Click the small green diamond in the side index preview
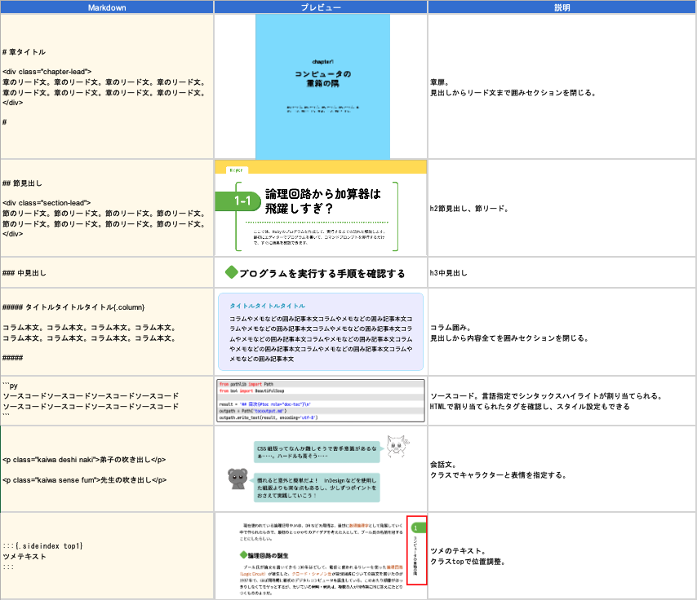Screen dimensions: 697x600 [x=232, y=554]
